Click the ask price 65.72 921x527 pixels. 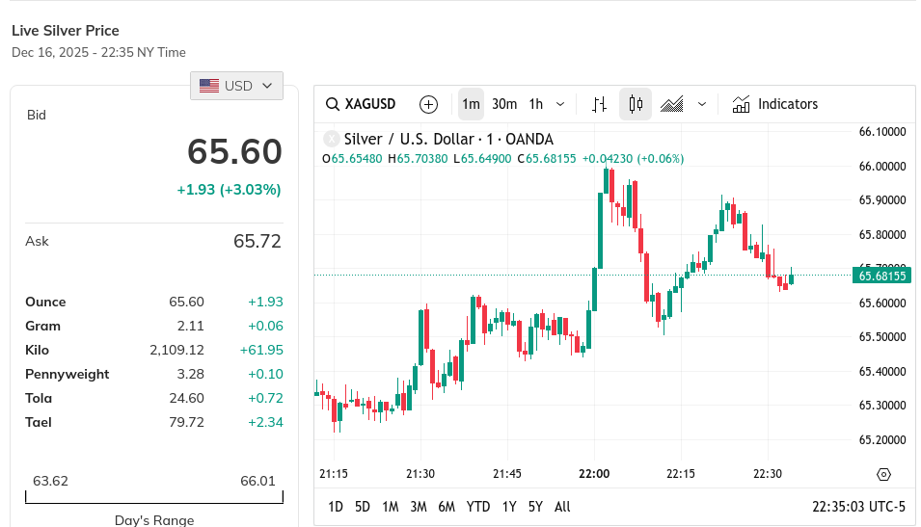tap(257, 241)
